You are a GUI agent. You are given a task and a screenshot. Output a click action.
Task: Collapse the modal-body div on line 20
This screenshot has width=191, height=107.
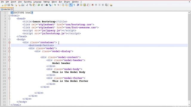(10, 69)
